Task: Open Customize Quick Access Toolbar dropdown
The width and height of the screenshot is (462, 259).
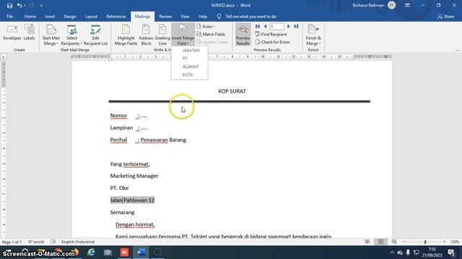Action: coord(41,6)
